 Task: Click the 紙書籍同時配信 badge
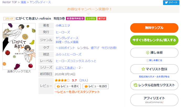click(x=75, y=19)
